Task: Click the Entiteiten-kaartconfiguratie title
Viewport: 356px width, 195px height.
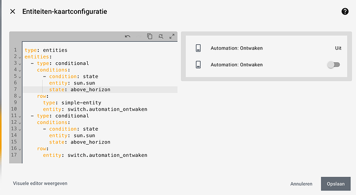Action: coord(64,11)
